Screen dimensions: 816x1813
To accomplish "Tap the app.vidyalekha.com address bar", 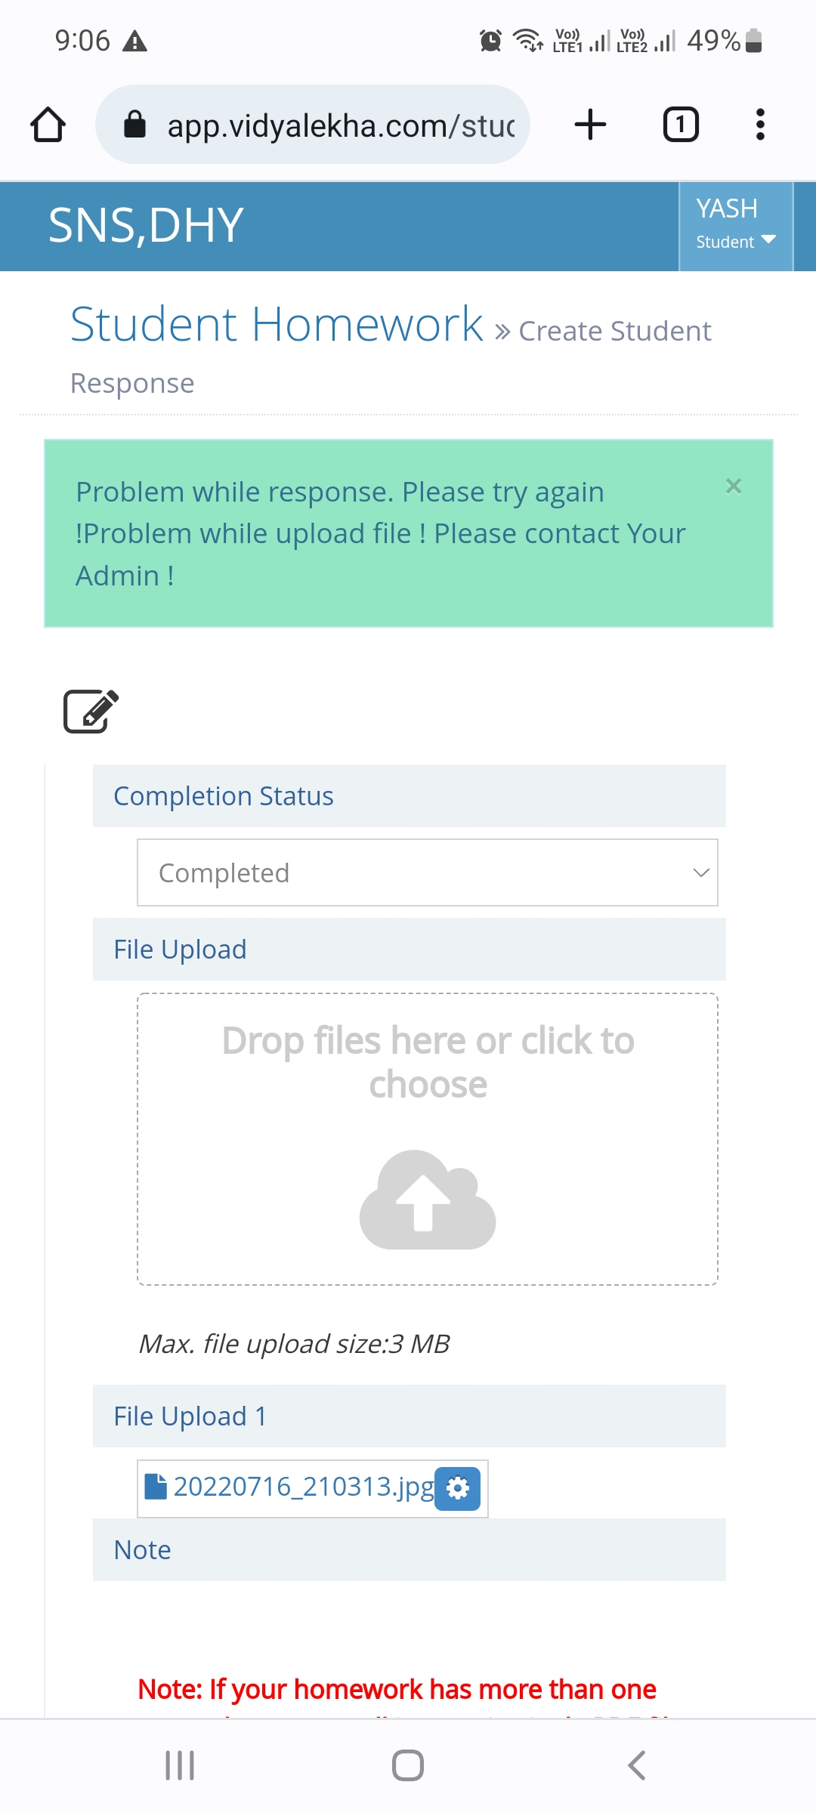I will pyautogui.click(x=313, y=125).
